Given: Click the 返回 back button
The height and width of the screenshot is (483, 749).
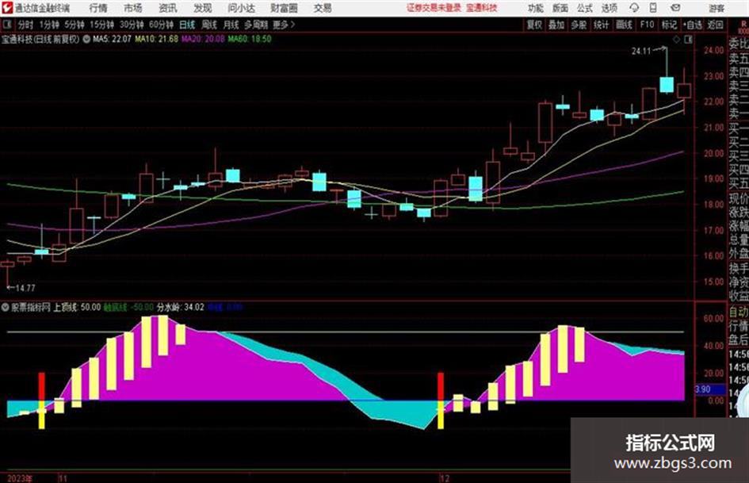Looking at the screenshot, I should [x=715, y=25].
